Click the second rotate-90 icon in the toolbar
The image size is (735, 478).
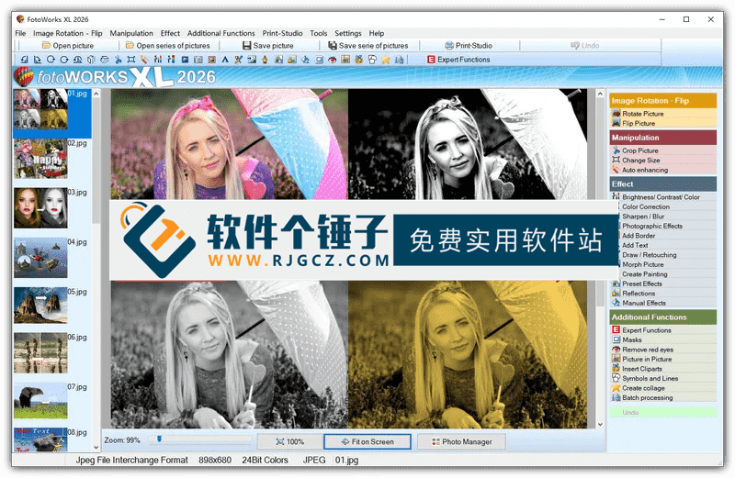38,60
